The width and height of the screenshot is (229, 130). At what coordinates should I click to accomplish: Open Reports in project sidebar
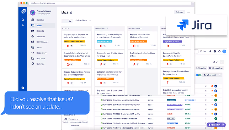click(42, 31)
